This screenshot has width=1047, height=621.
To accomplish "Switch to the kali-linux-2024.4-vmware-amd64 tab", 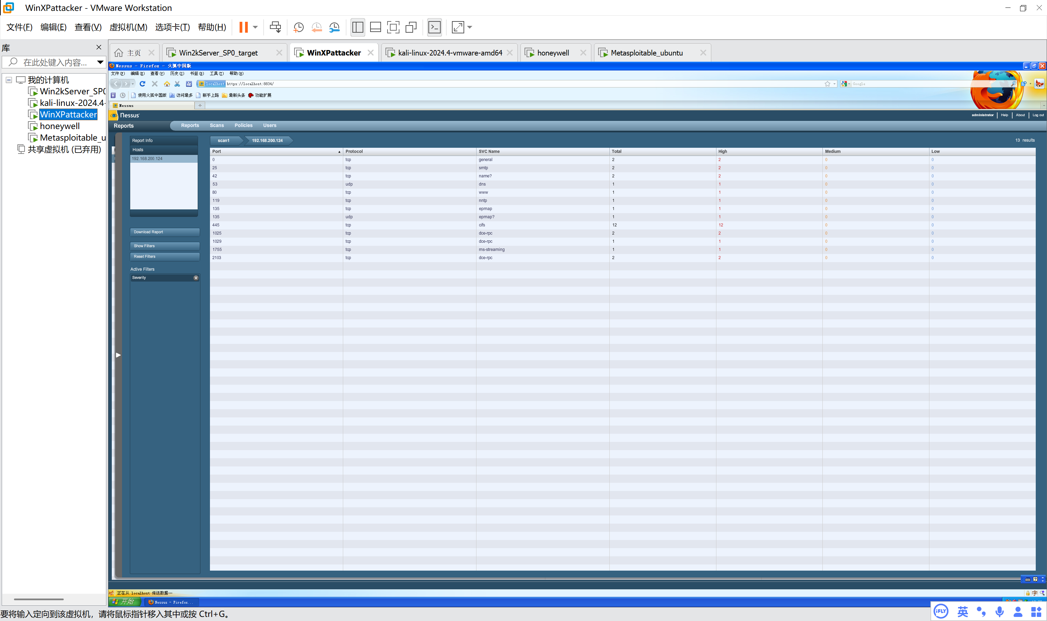I will [450, 53].
